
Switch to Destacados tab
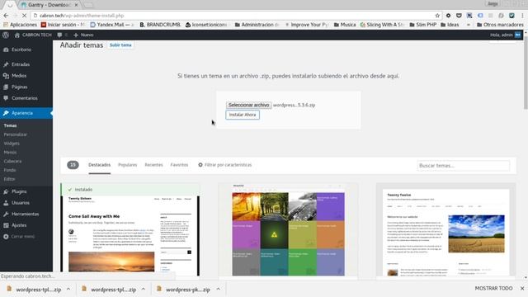99,165
